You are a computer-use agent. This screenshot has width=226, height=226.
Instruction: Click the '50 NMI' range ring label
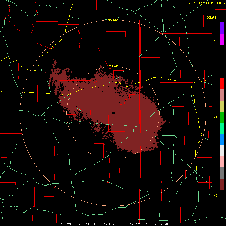tap(113, 67)
